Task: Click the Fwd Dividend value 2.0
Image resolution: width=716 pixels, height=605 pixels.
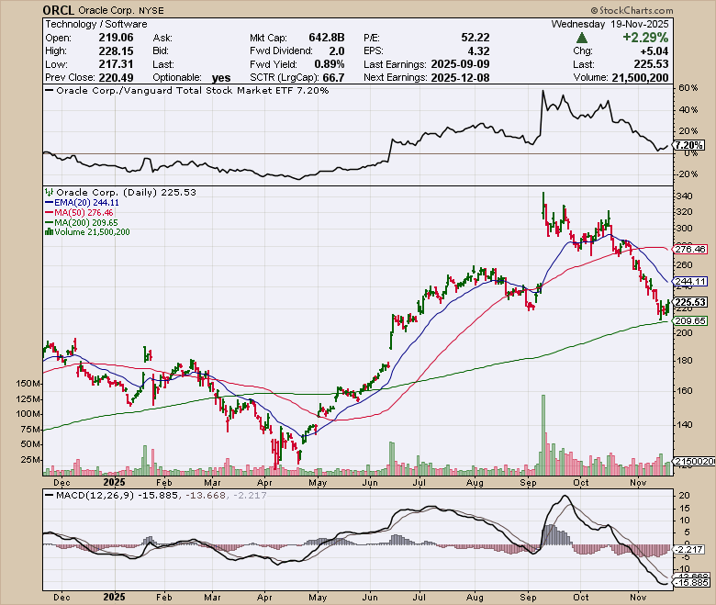Action: pos(337,51)
